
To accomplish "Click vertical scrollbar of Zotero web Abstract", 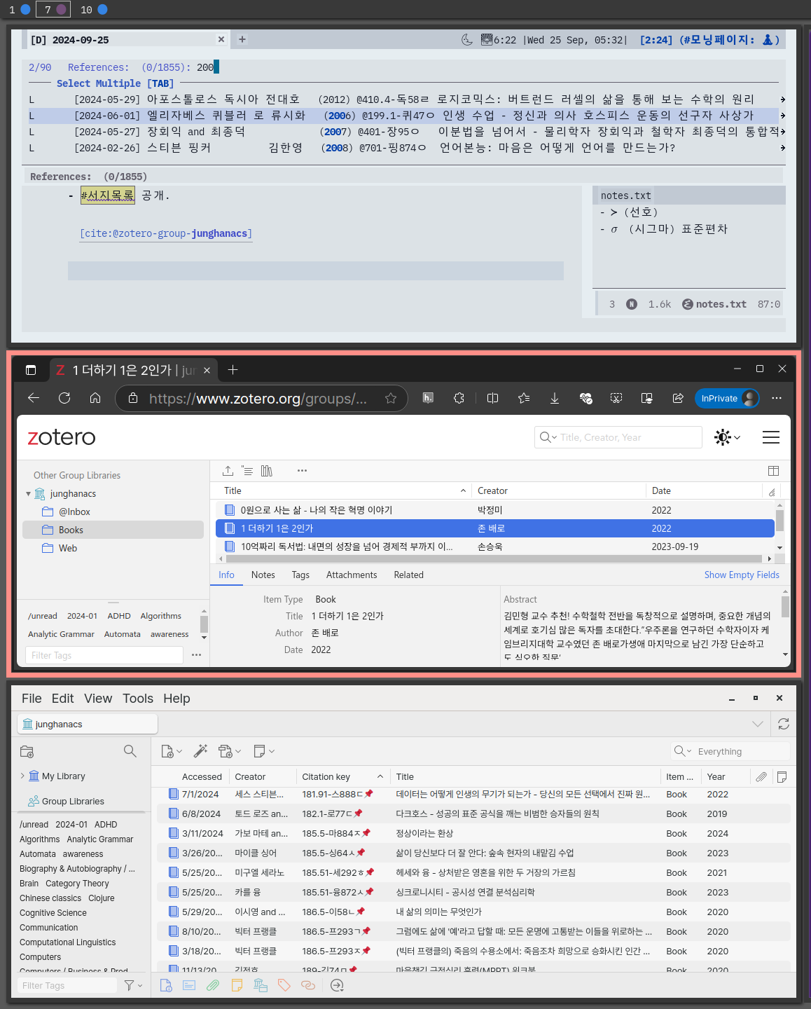I will (785, 607).
